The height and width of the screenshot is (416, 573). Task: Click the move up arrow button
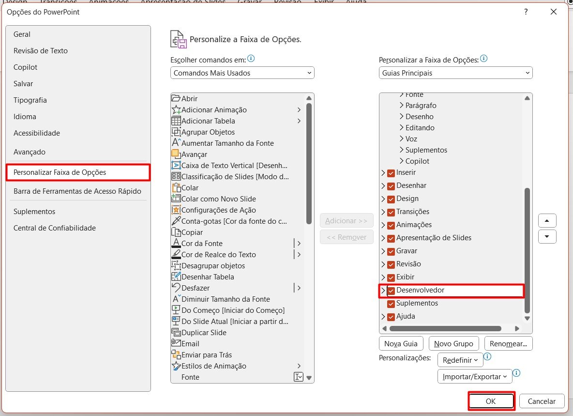click(547, 221)
